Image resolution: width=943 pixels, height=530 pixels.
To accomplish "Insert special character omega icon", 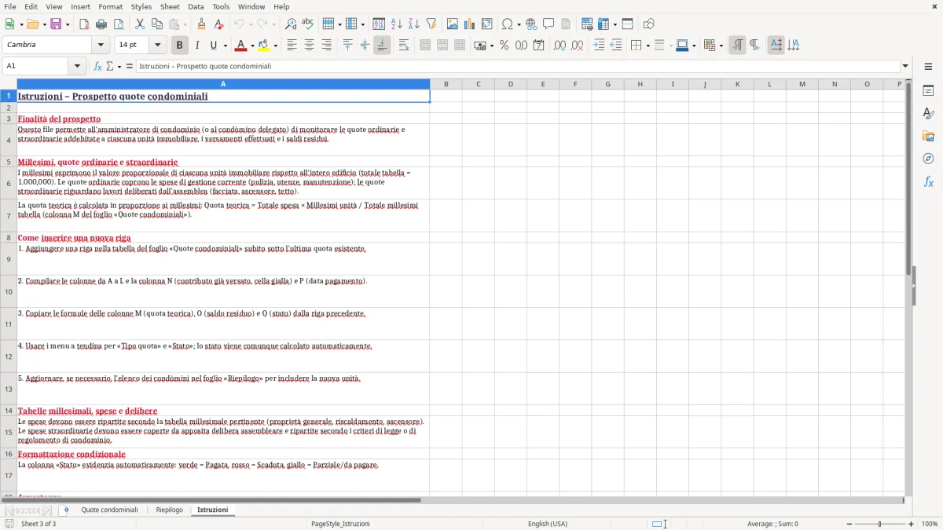I will [507, 24].
